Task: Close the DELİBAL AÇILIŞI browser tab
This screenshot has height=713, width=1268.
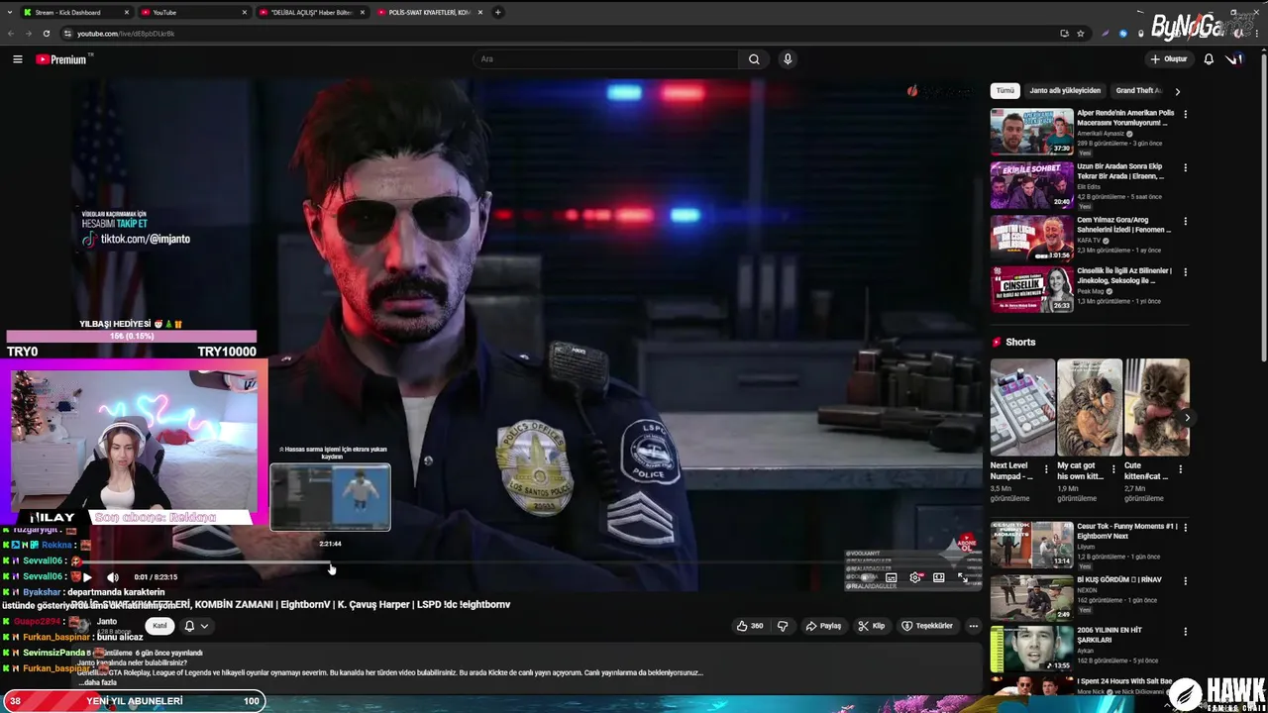Action: [363, 12]
